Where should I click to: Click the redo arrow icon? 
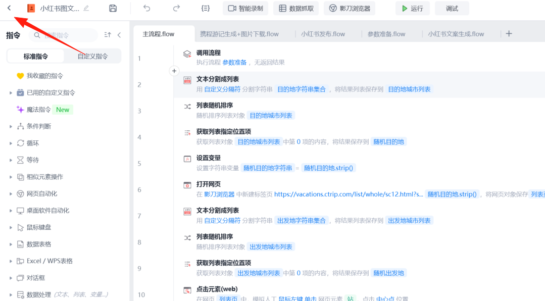(x=176, y=8)
